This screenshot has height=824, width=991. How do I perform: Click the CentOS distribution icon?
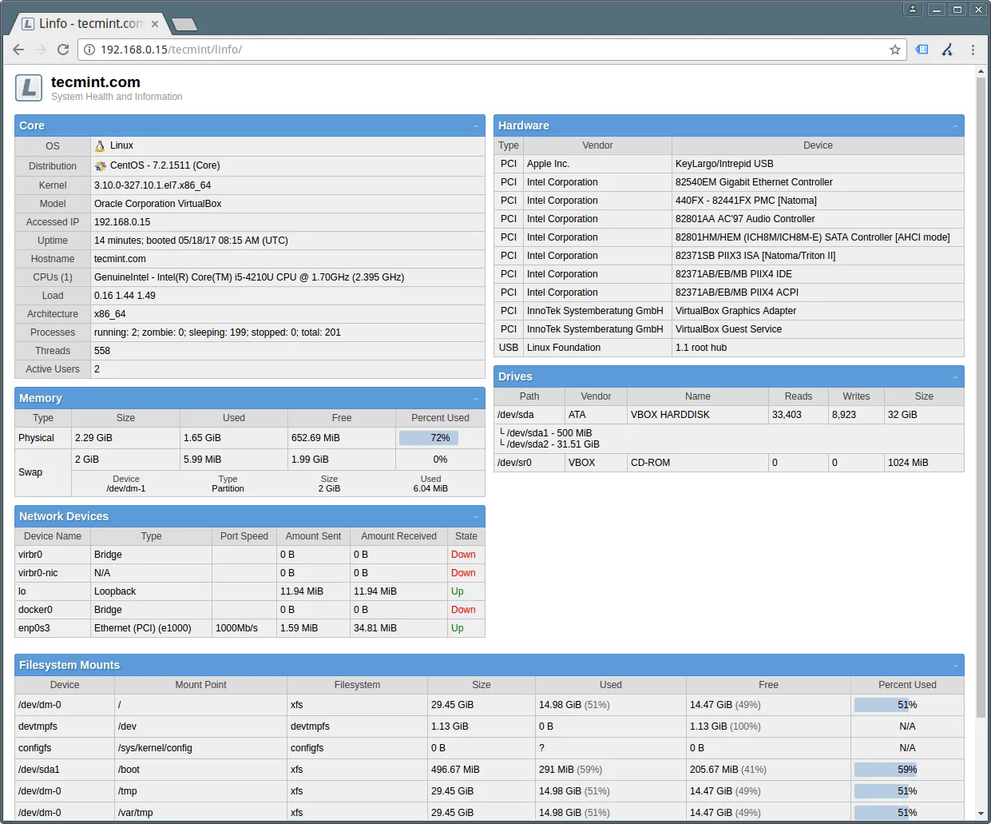tap(101, 165)
